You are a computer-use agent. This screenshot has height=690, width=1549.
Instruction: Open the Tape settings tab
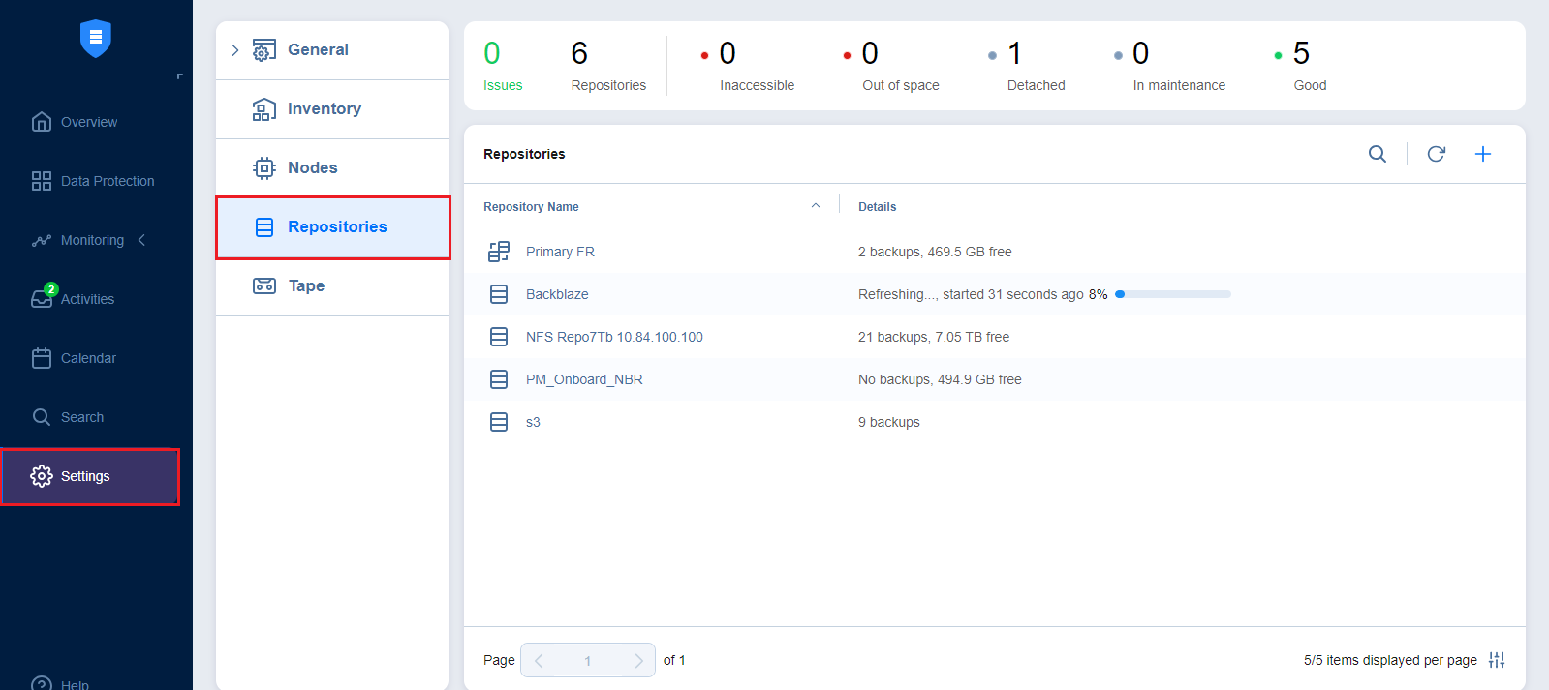(x=306, y=286)
